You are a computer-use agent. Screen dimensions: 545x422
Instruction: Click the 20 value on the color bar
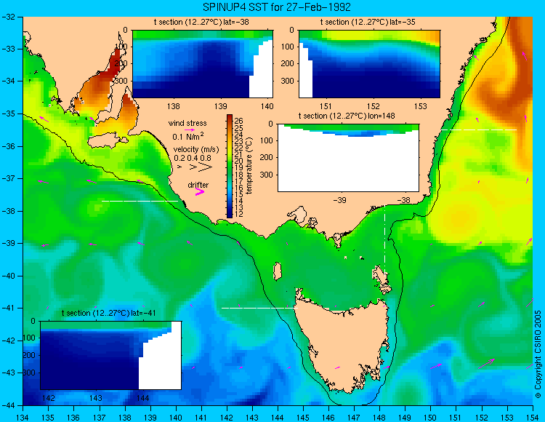point(238,161)
